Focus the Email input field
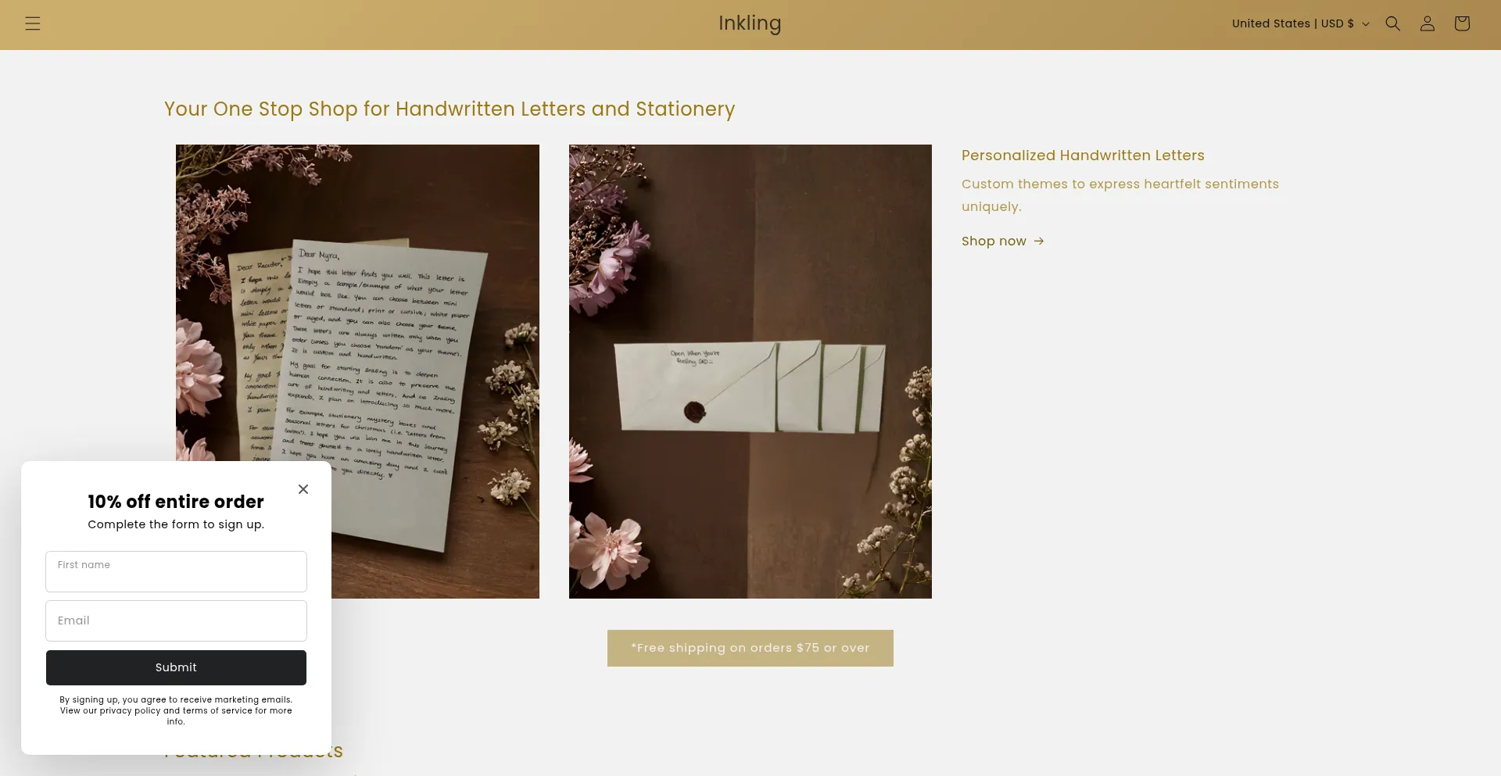The width and height of the screenshot is (1501, 776). coord(176,620)
